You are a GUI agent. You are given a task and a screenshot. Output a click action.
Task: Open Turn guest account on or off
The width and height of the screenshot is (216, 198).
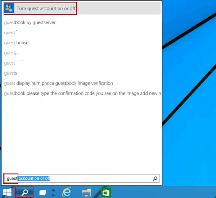(82, 8)
